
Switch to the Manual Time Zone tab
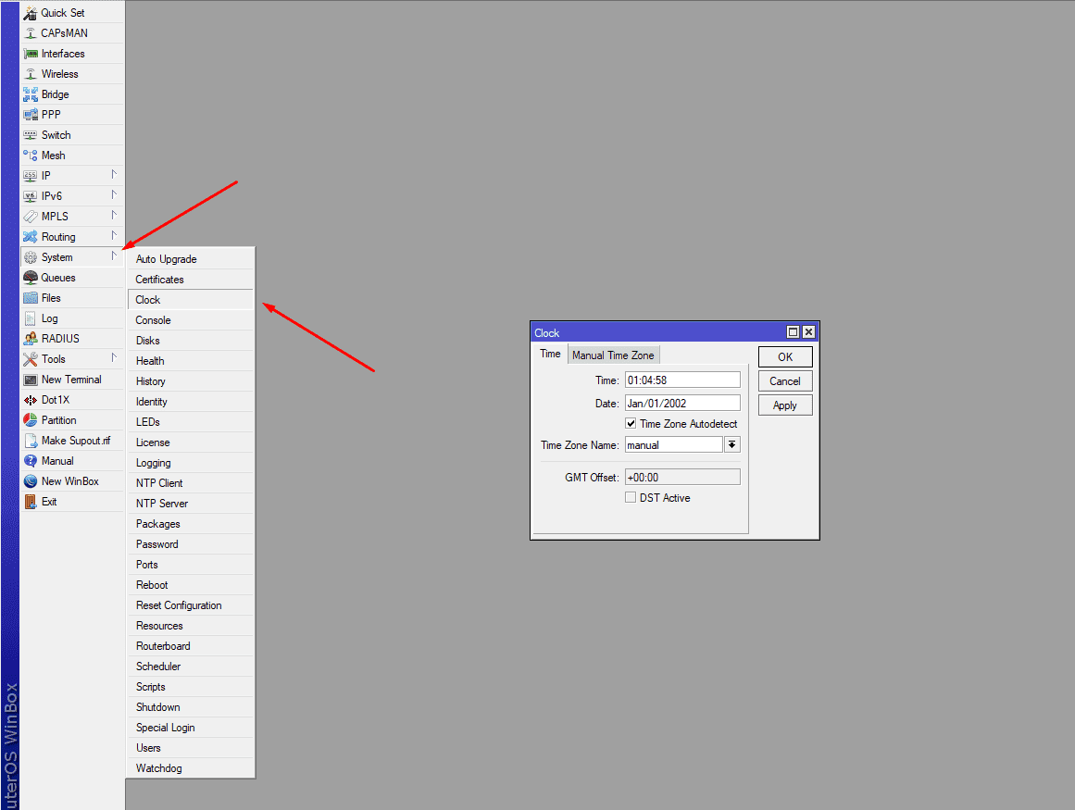pyautogui.click(x=612, y=355)
